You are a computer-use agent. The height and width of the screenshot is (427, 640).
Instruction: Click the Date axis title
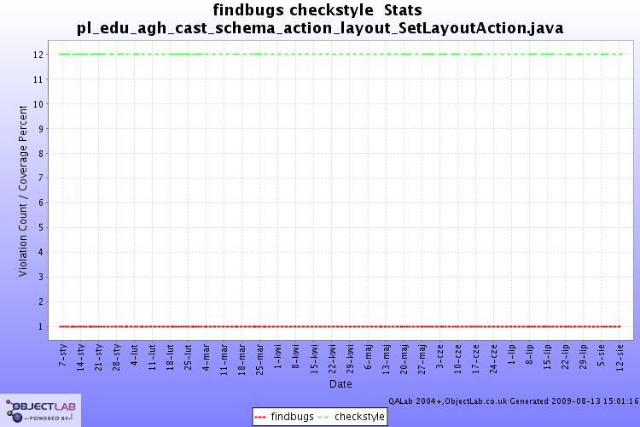coord(340,384)
